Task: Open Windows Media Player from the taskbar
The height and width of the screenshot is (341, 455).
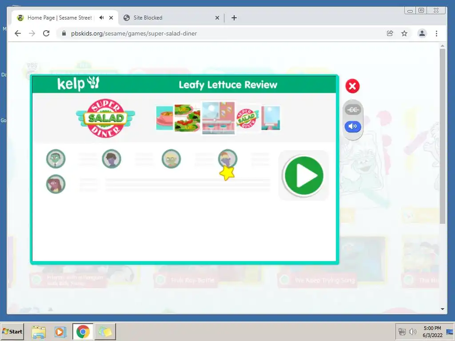Action: point(60,332)
